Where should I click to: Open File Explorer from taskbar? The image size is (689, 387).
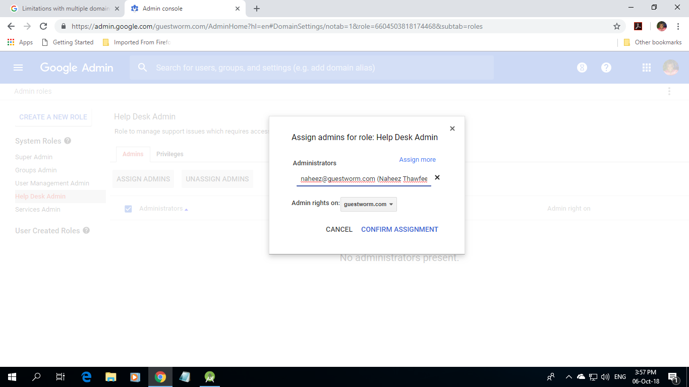pyautogui.click(x=111, y=377)
